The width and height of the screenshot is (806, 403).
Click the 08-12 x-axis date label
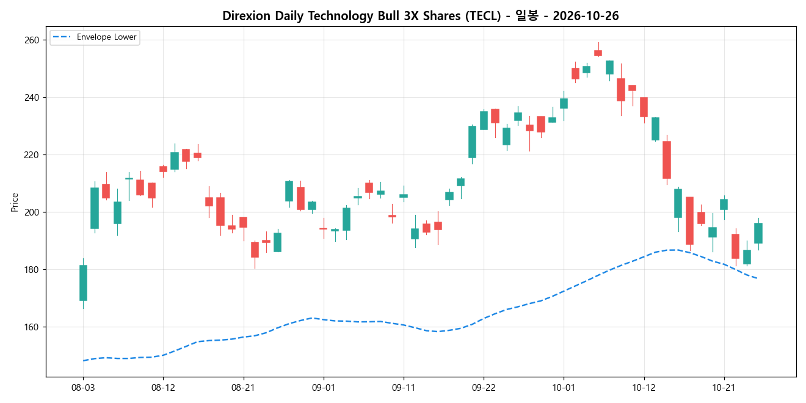(163, 387)
